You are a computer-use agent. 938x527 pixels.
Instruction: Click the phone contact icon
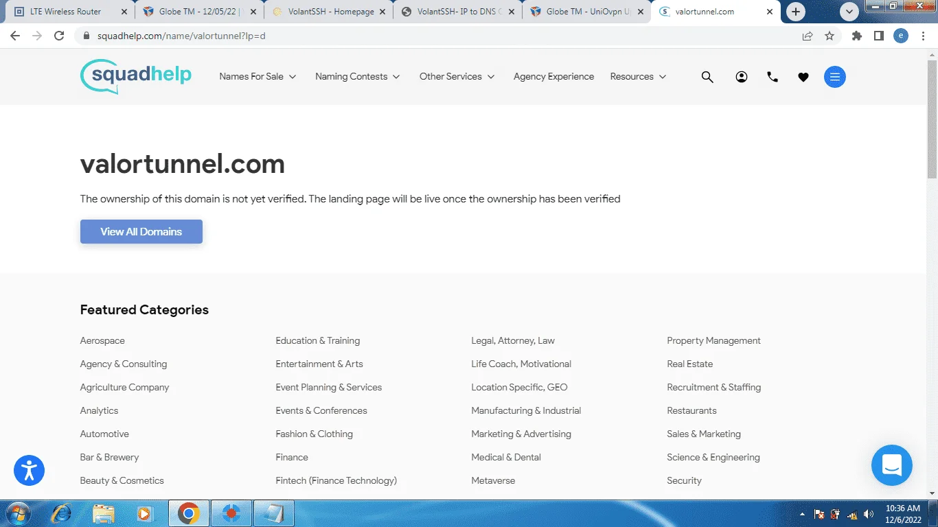tap(773, 77)
